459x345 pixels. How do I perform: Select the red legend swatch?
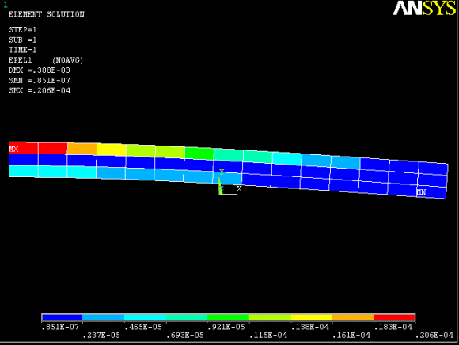[394, 317]
